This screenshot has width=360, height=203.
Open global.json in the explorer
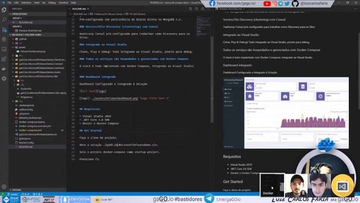pyautogui.click(x=25, y=138)
